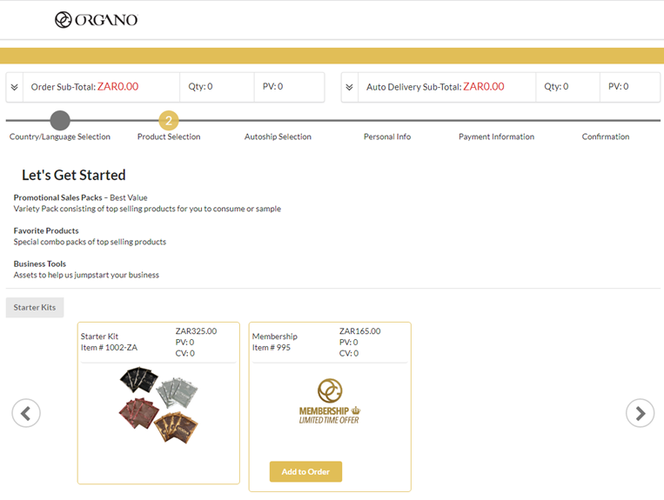Viewport: 664px width, 500px height.
Task: Click the Country/Language Selection step circle
Action: coord(60,121)
